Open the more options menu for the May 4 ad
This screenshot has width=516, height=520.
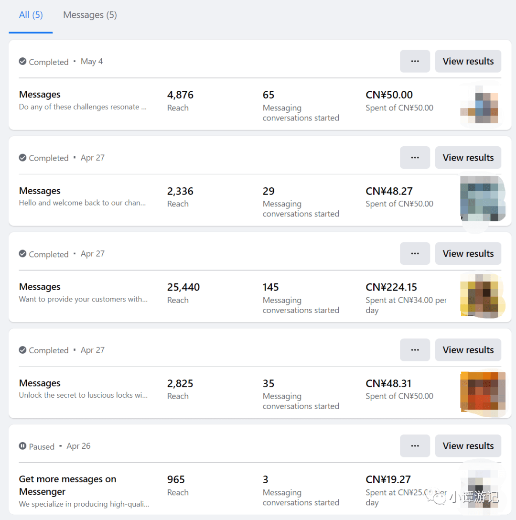(415, 61)
